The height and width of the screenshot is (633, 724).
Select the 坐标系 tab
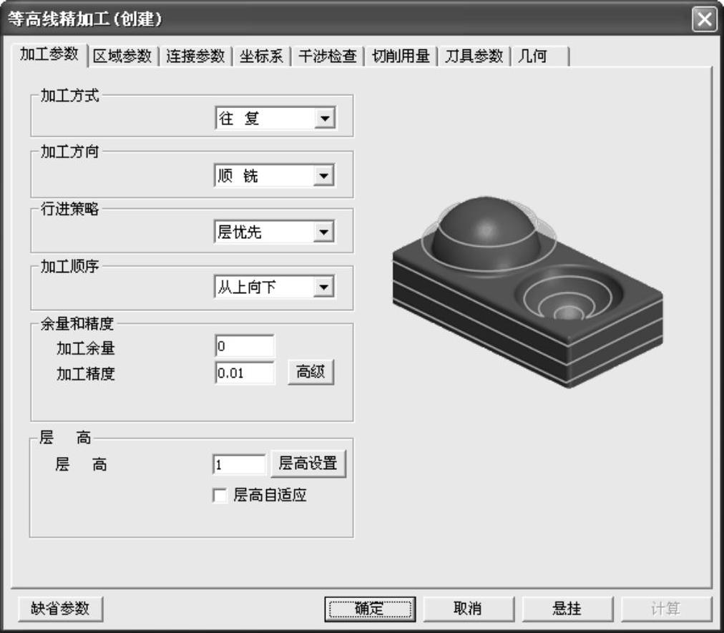[x=261, y=57]
